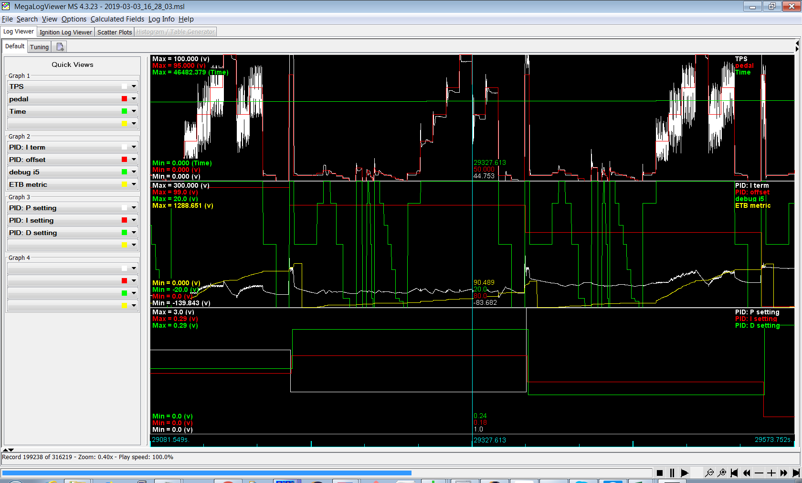Click the minus step-back icon
Screen dimensions: 802x483
coord(759,473)
